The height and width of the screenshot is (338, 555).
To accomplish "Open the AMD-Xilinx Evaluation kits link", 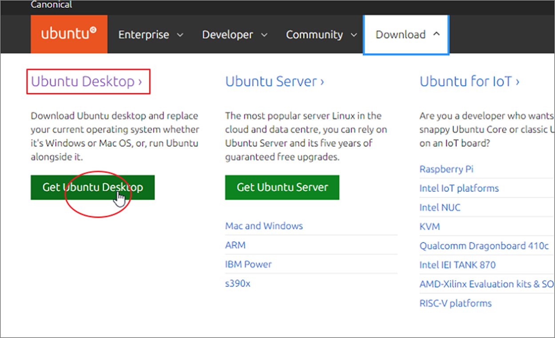I will point(487,284).
